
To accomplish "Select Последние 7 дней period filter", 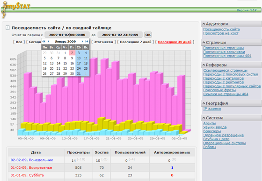I will pyautogui.click(x=136, y=42).
